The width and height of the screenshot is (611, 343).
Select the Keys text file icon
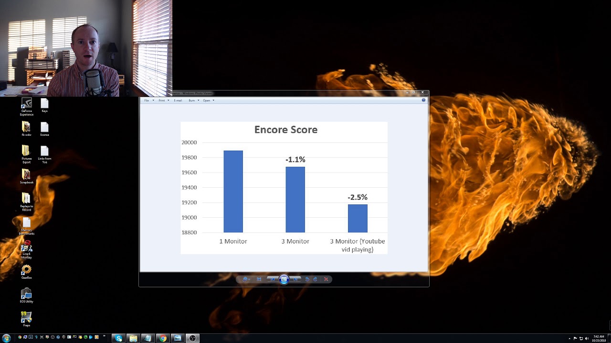[44, 105]
